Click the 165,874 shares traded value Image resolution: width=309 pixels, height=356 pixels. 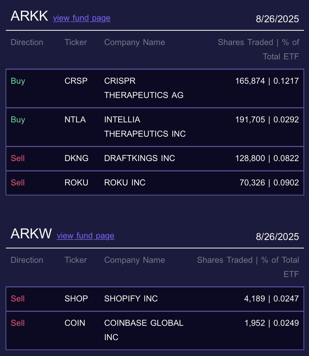[250, 81]
